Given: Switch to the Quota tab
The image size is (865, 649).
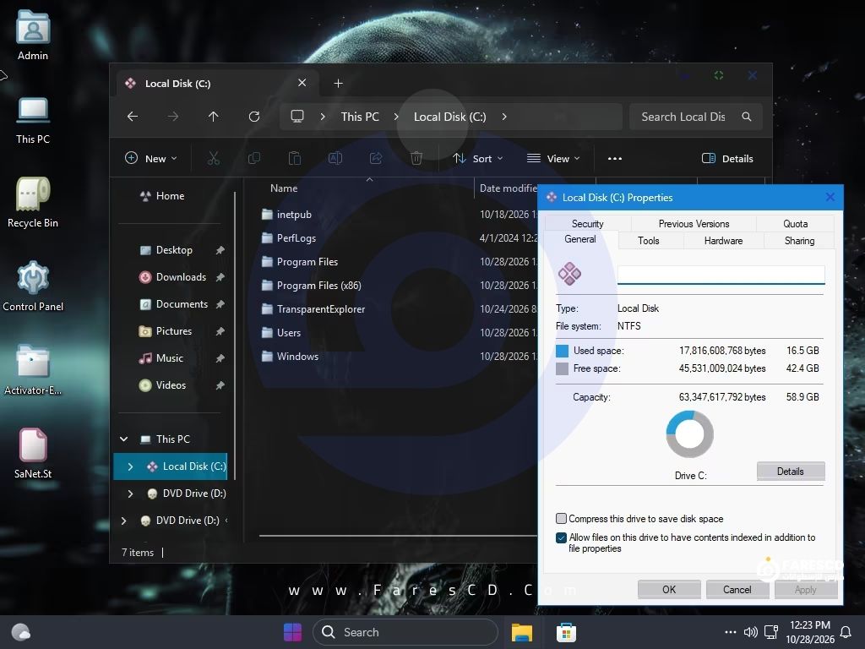Looking at the screenshot, I should [x=795, y=223].
